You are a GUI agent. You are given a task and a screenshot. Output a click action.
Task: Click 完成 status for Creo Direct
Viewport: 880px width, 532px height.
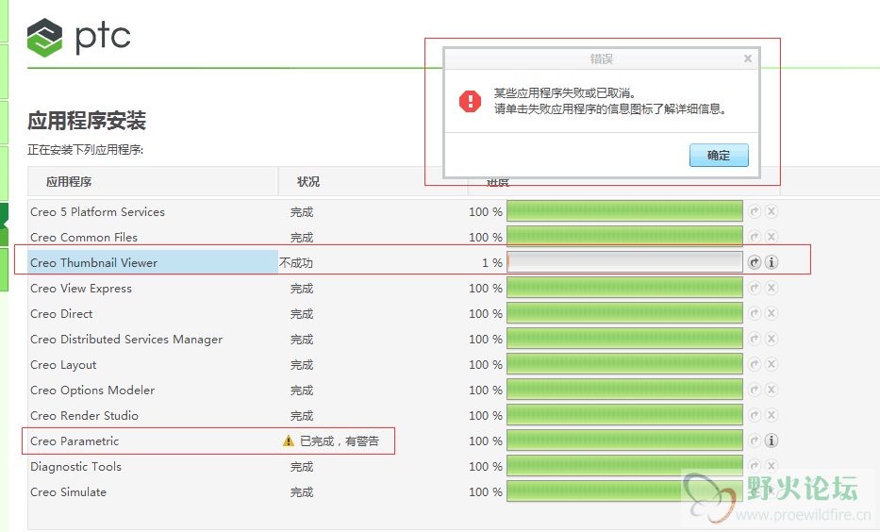point(302,314)
